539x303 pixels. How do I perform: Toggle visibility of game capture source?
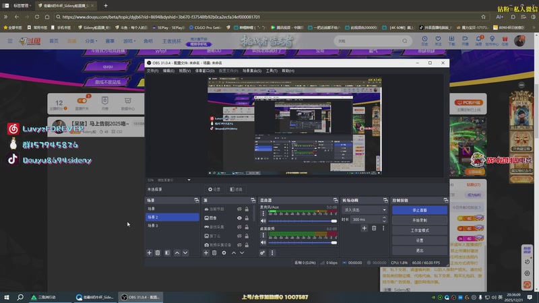click(239, 227)
